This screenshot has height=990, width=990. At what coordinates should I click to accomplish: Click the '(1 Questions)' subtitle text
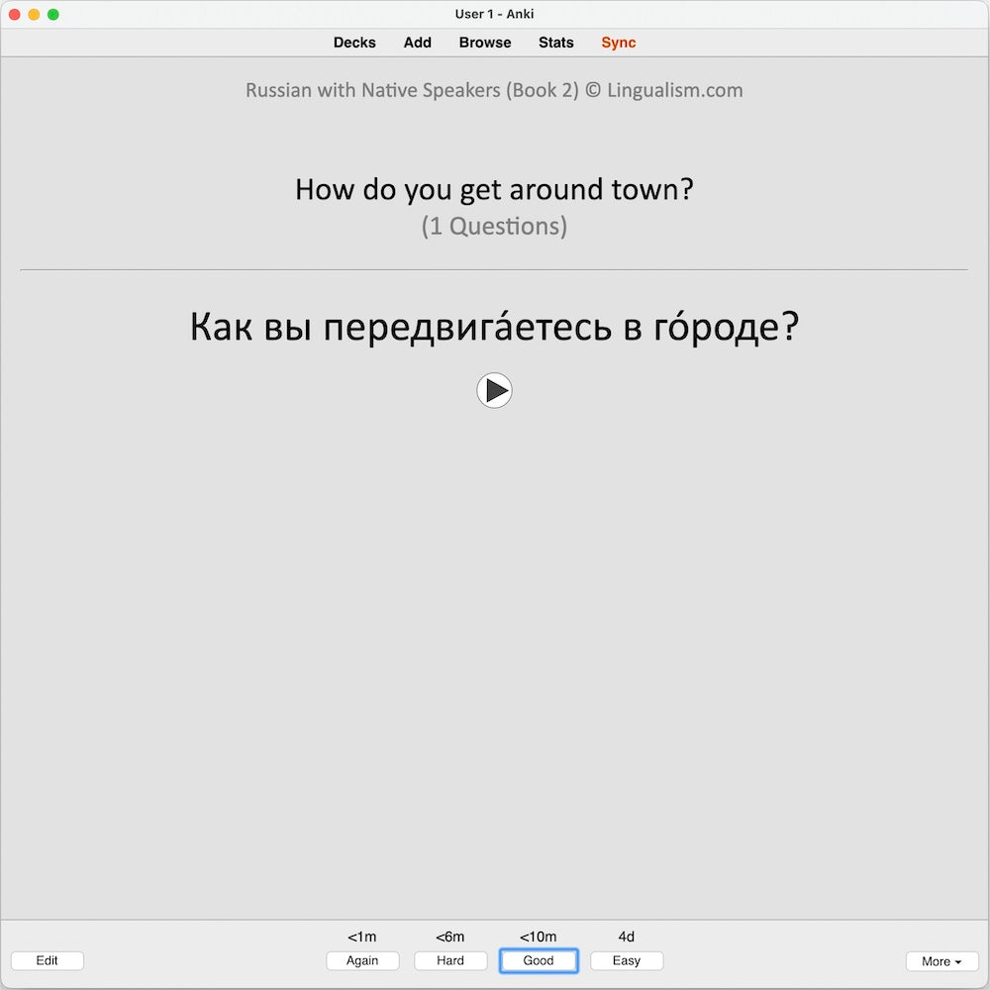[x=494, y=227]
